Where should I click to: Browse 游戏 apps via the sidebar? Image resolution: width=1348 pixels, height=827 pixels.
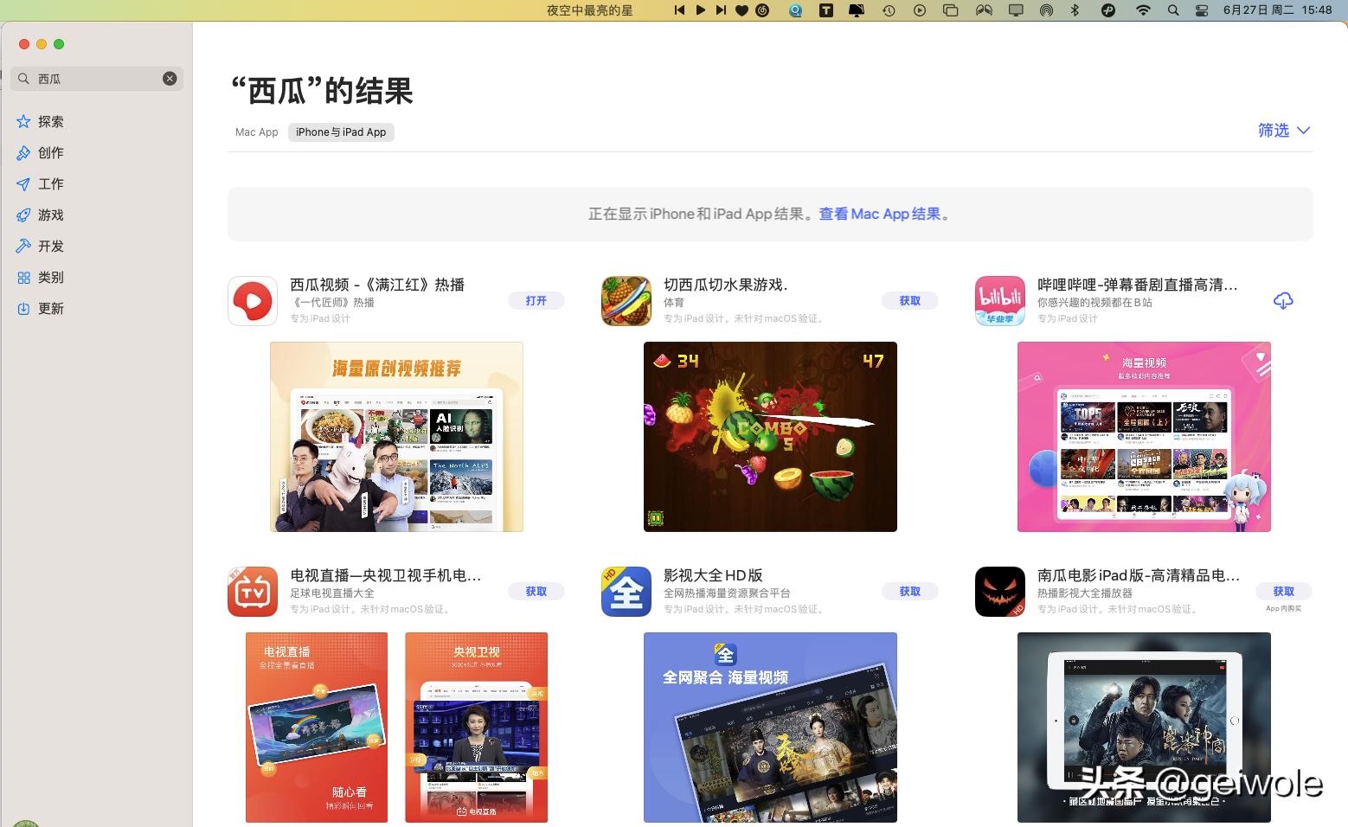point(49,215)
